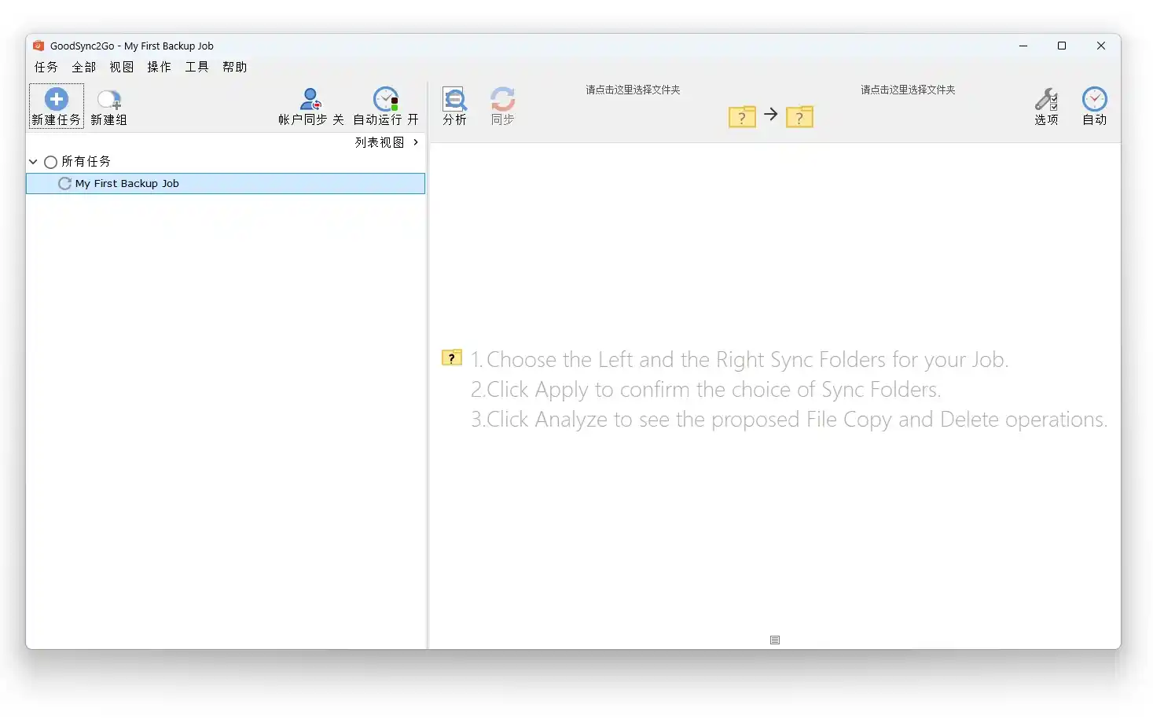
Task: Select My First Backup Job row
Action: [226, 183]
